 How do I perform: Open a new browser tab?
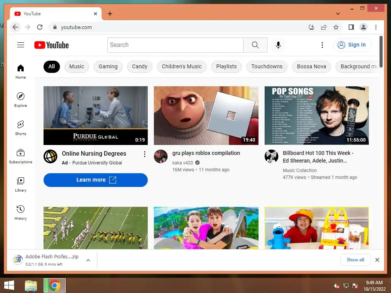pos(110,14)
